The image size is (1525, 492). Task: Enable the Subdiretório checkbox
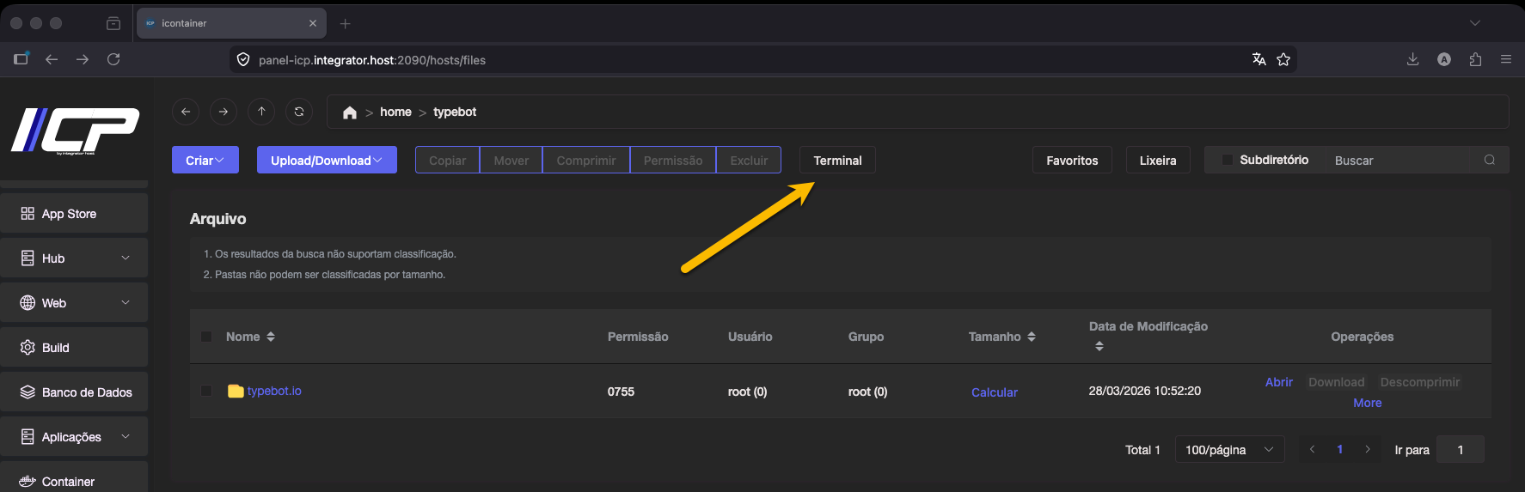tap(1228, 161)
